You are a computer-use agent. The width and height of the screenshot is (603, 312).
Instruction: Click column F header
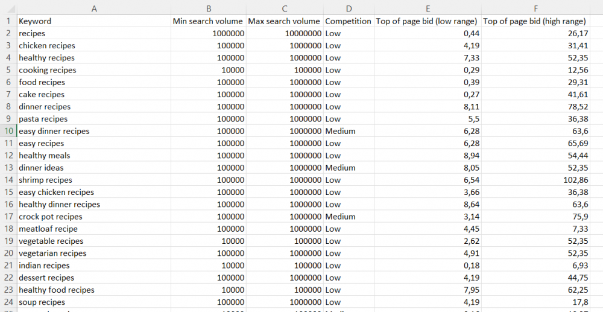coord(535,8)
